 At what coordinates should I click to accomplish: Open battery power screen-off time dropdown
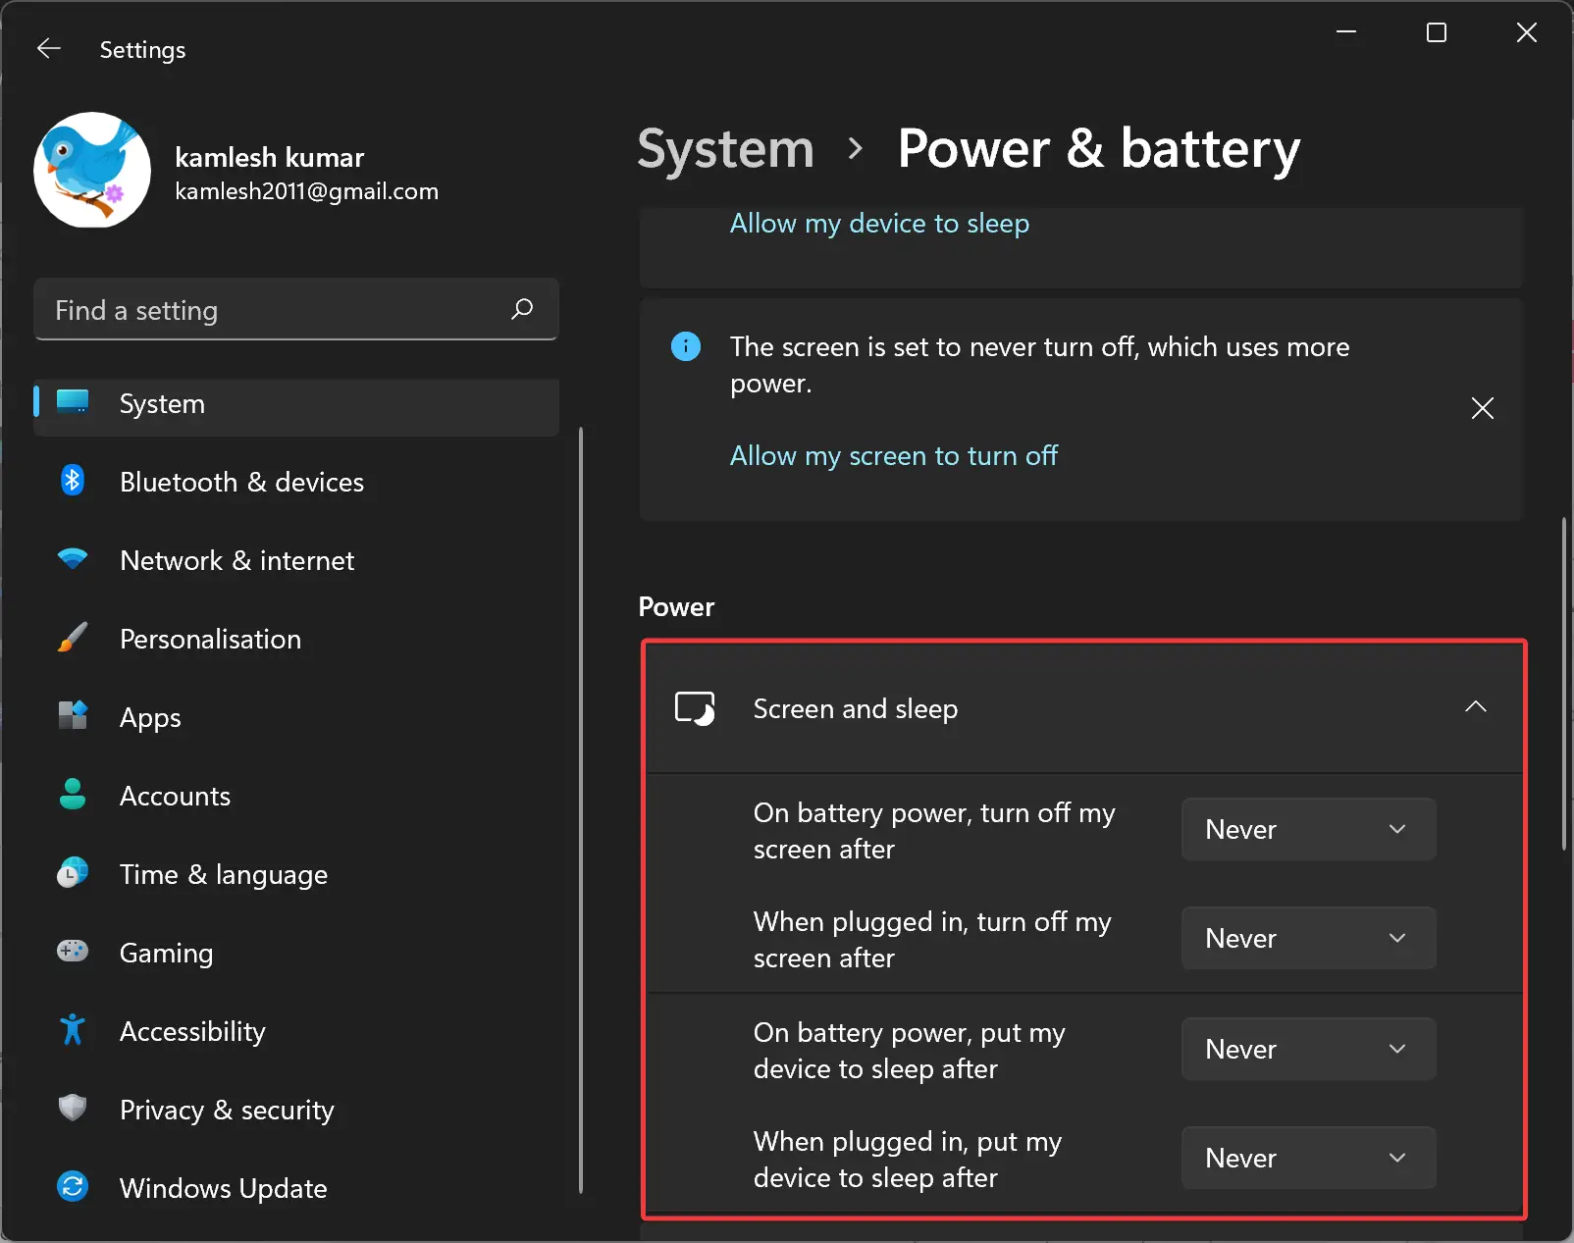pyautogui.click(x=1308, y=829)
